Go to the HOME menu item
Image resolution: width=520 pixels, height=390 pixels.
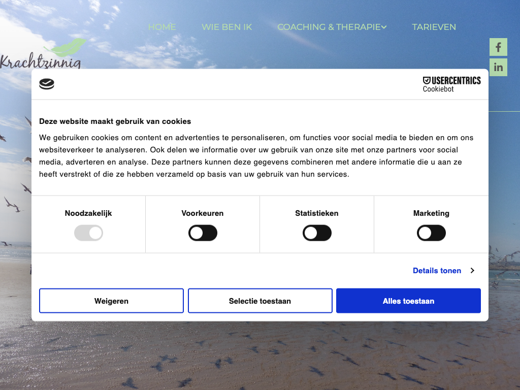(162, 27)
